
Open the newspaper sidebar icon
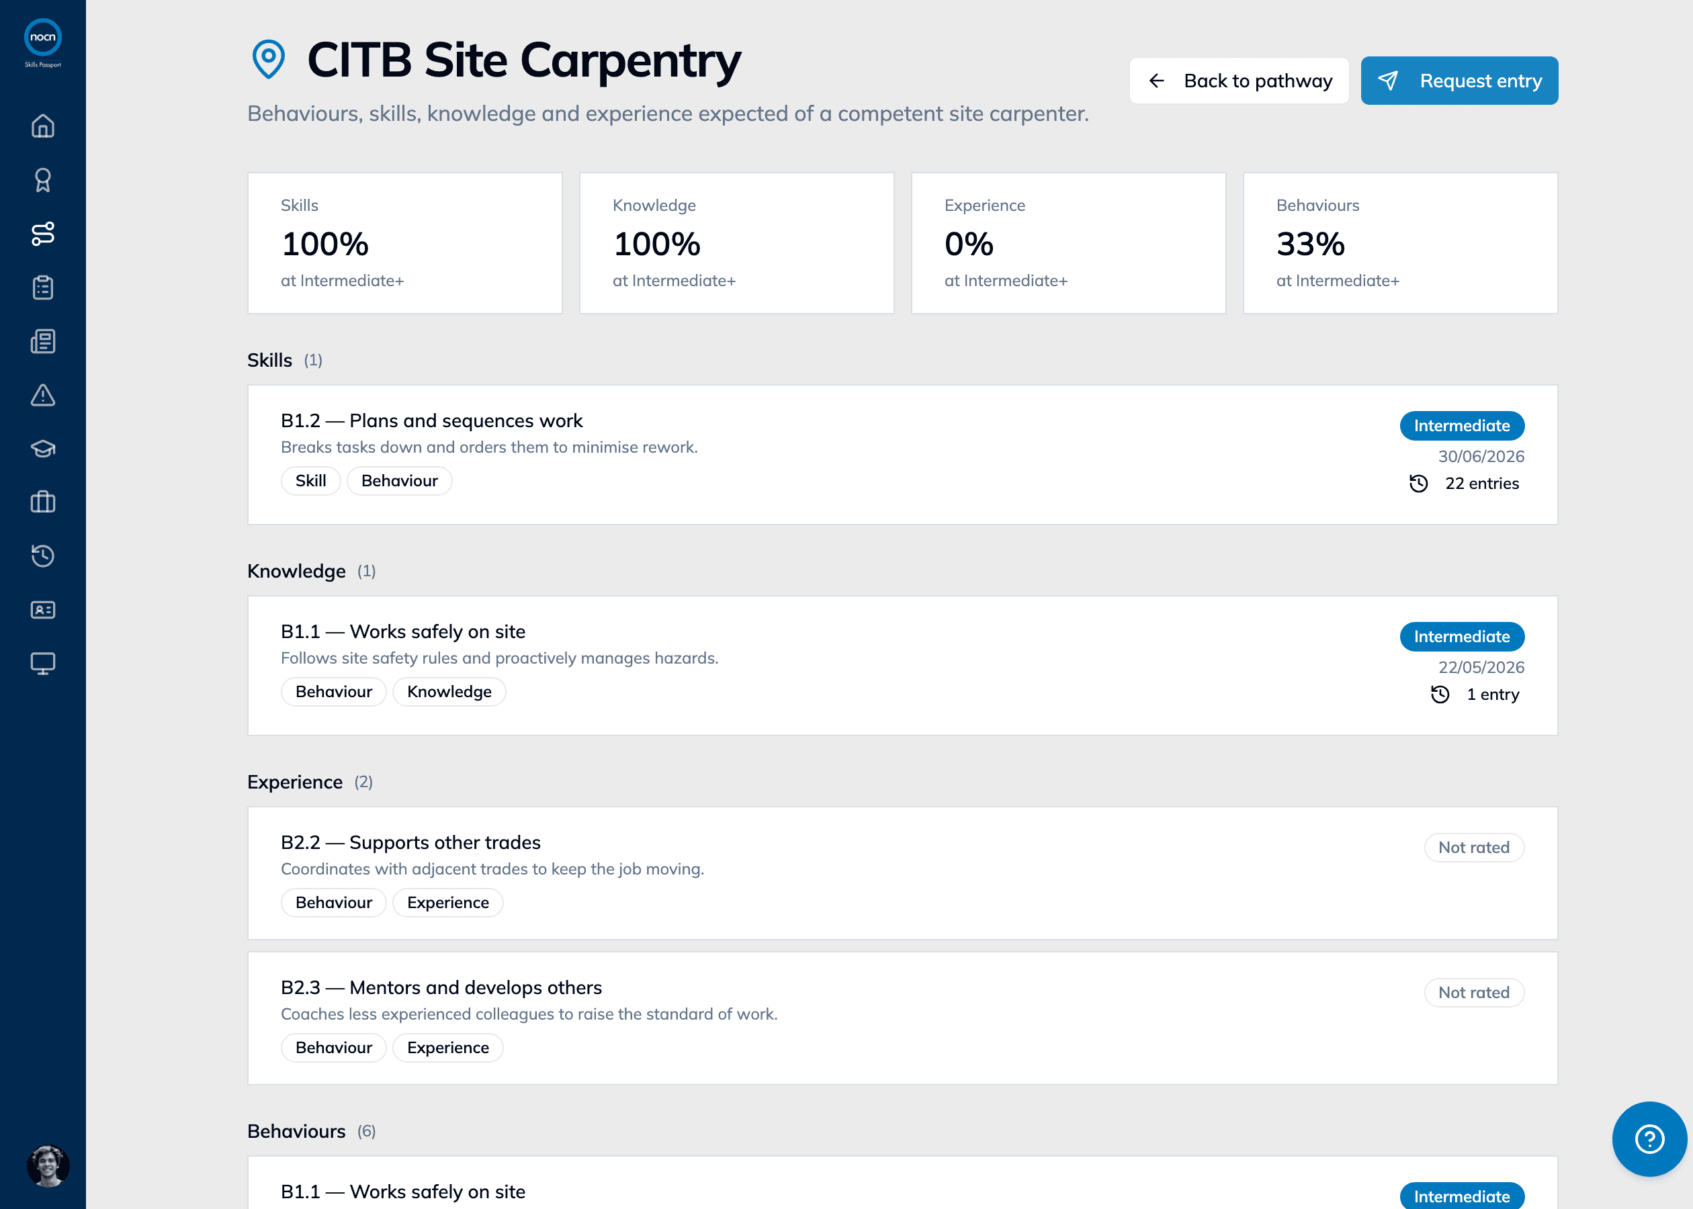(x=42, y=341)
